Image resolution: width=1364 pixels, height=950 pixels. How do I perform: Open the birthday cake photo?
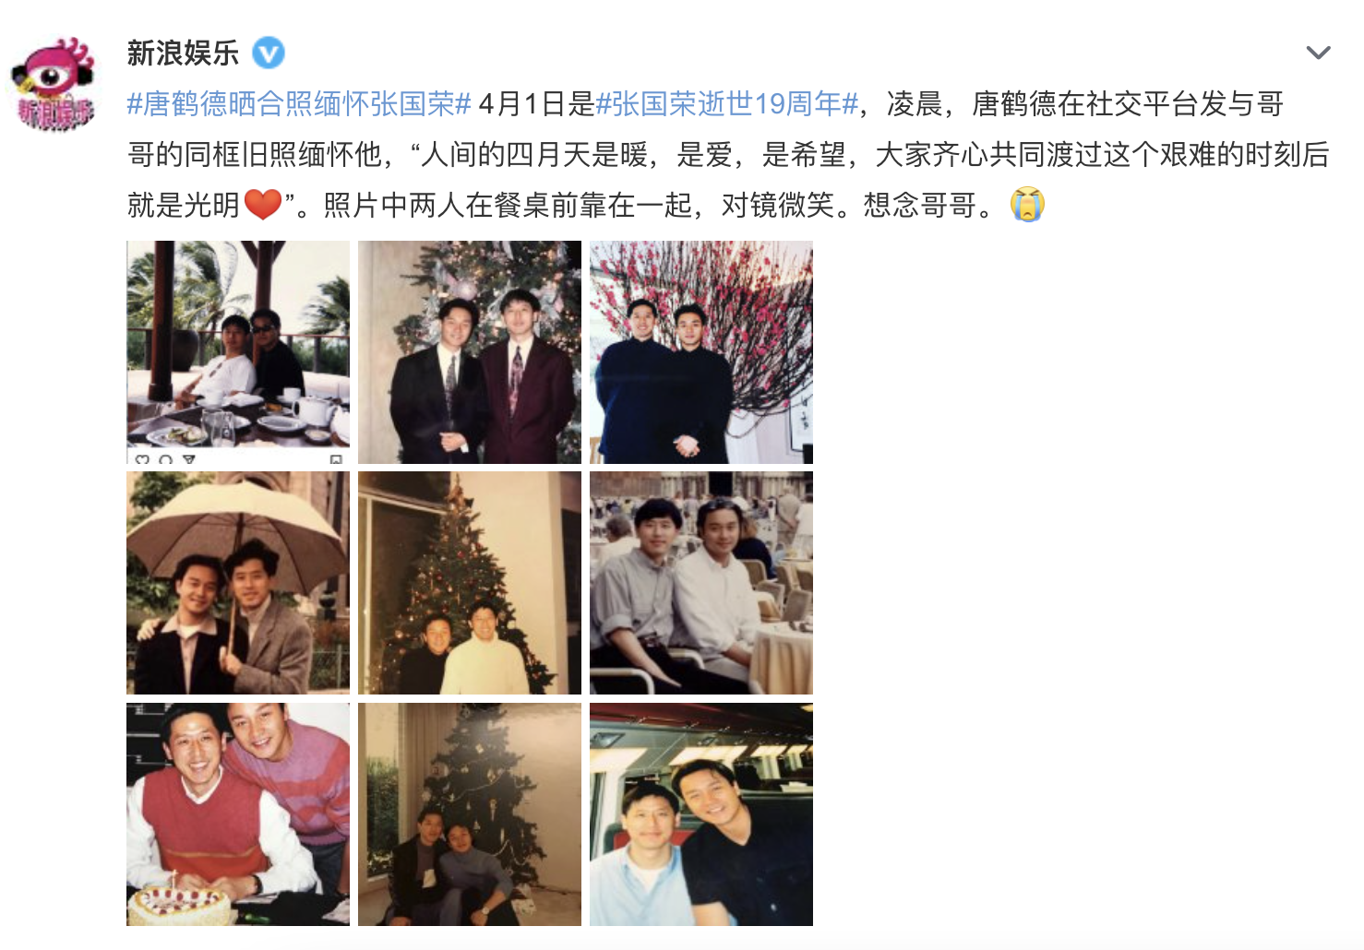pos(238,814)
